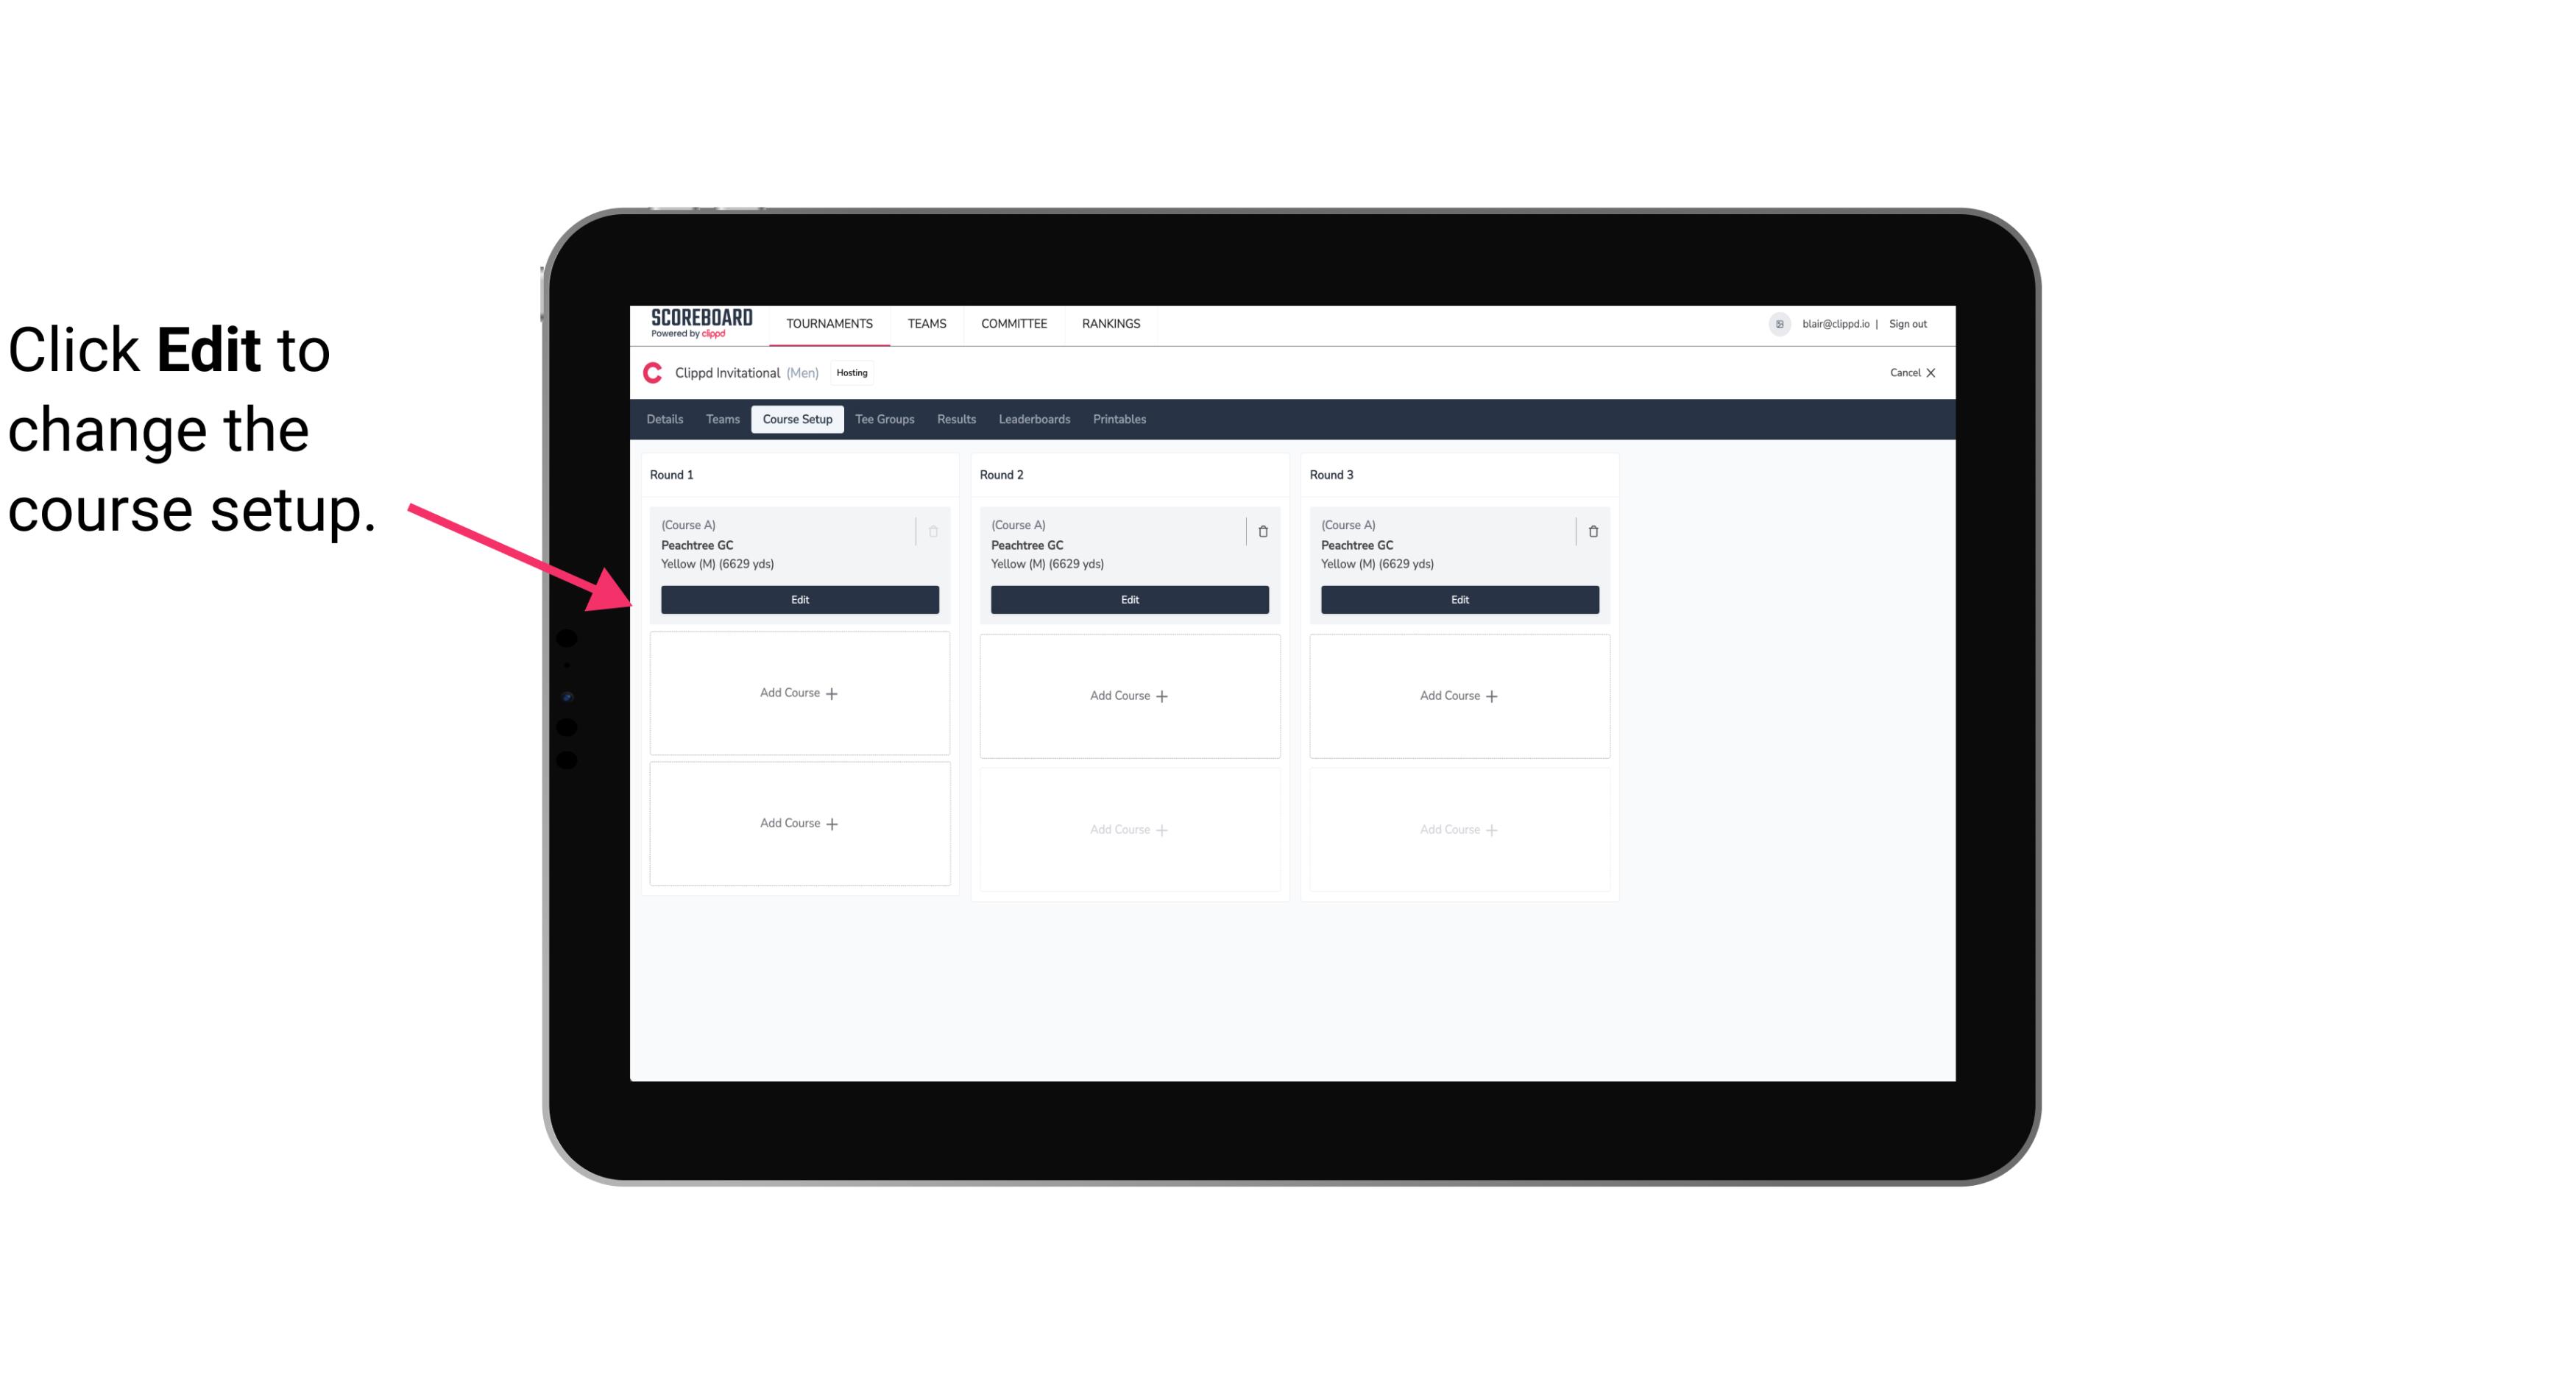Click Edit button for Round 1 course

point(799,599)
